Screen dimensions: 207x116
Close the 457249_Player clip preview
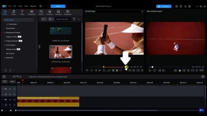142,12
